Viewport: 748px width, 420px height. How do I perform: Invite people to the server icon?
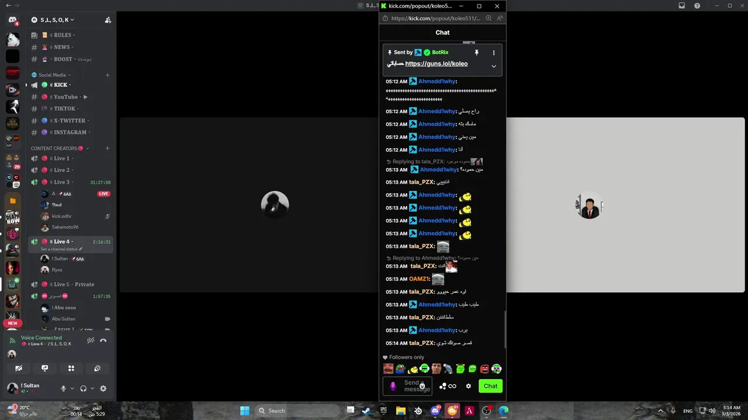click(108, 20)
